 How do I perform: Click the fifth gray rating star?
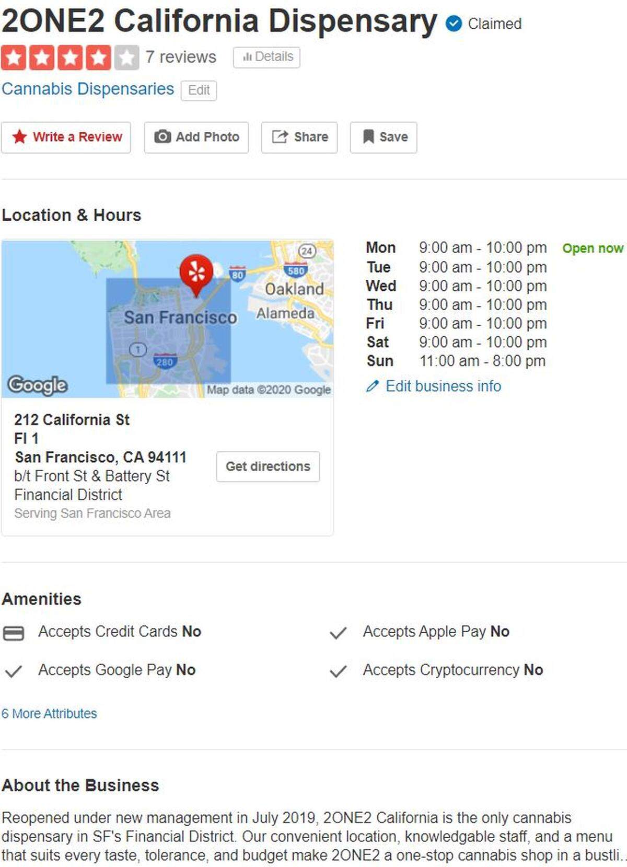(126, 58)
